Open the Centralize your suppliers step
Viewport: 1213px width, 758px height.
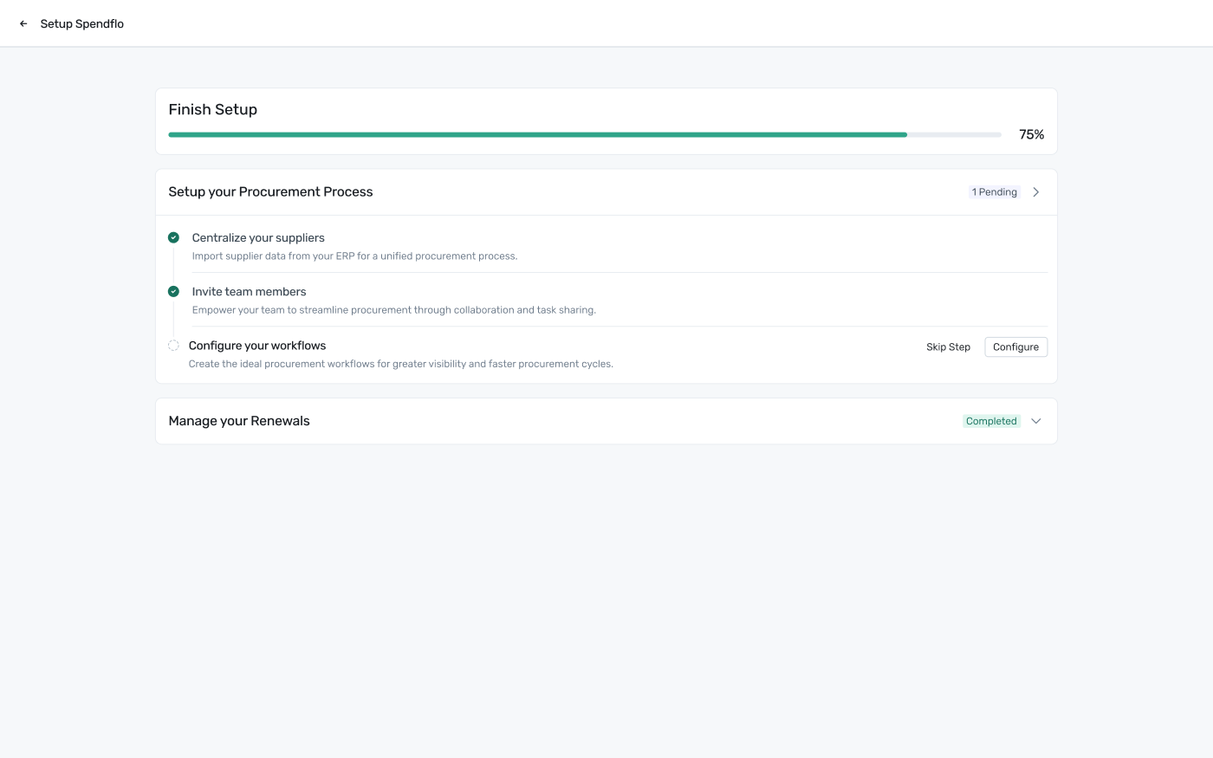pos(258,238)
